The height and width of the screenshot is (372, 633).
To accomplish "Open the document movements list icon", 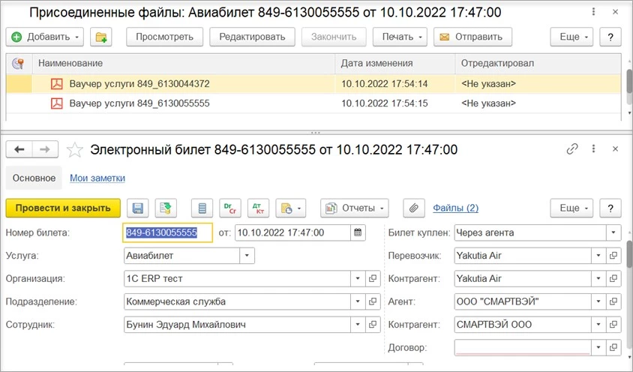I will [x=202, y=208].
